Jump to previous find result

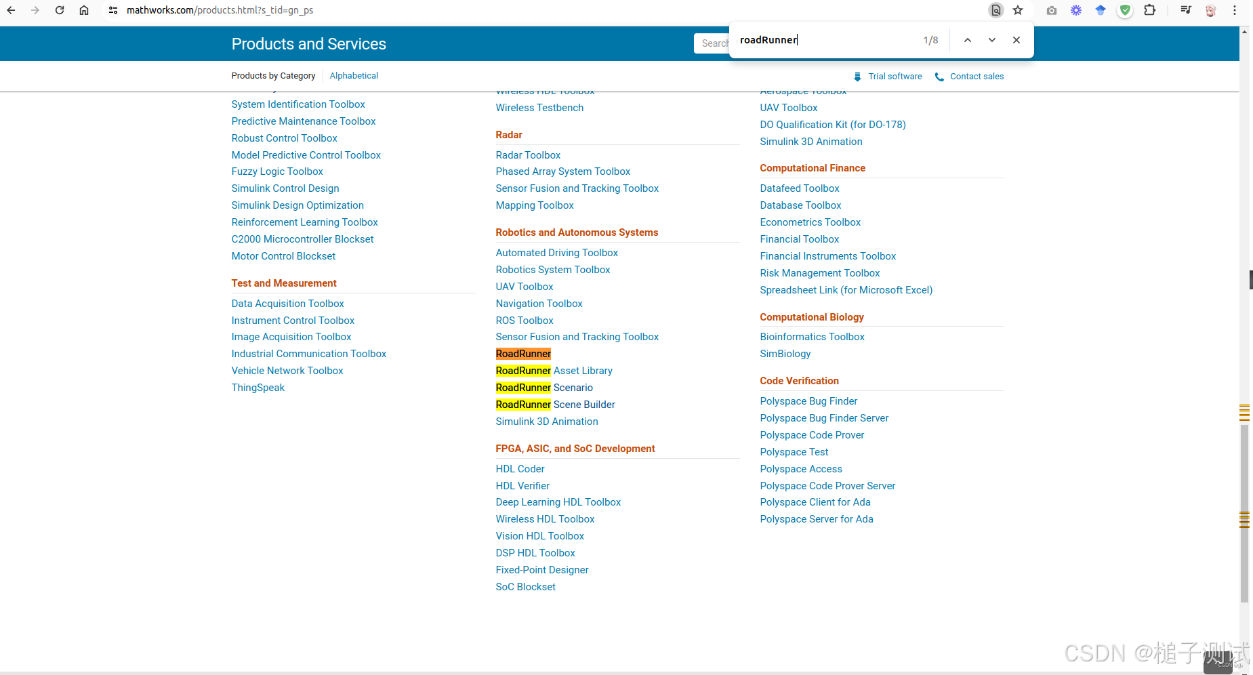click(968, 40)
